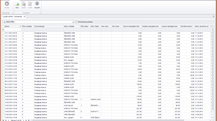Click the -178,00 value in Osnovni sakupljeni column
217x121 pixels.
(x=139, y=96)
